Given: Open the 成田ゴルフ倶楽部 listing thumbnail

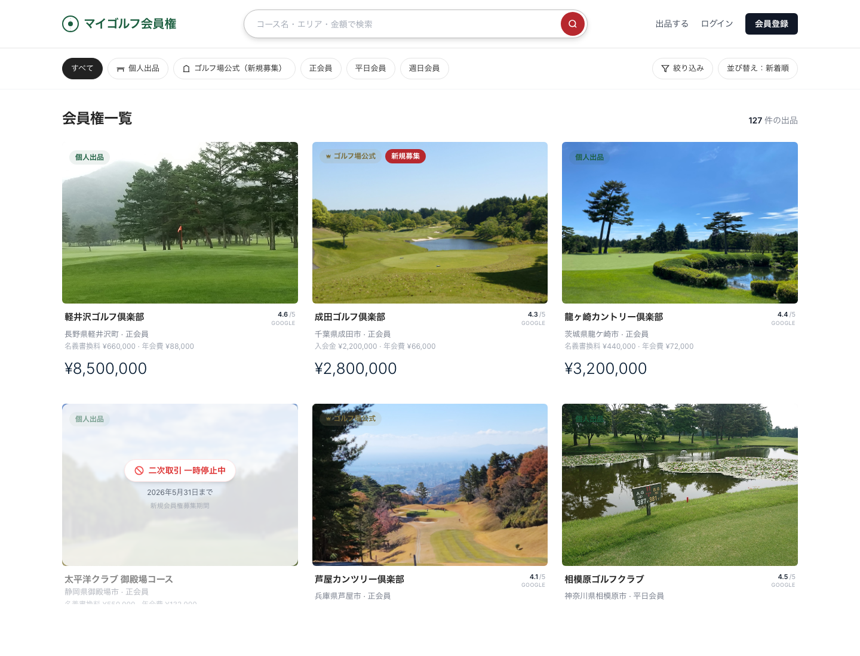Looking at the screenshot, I should coord(429,222).
